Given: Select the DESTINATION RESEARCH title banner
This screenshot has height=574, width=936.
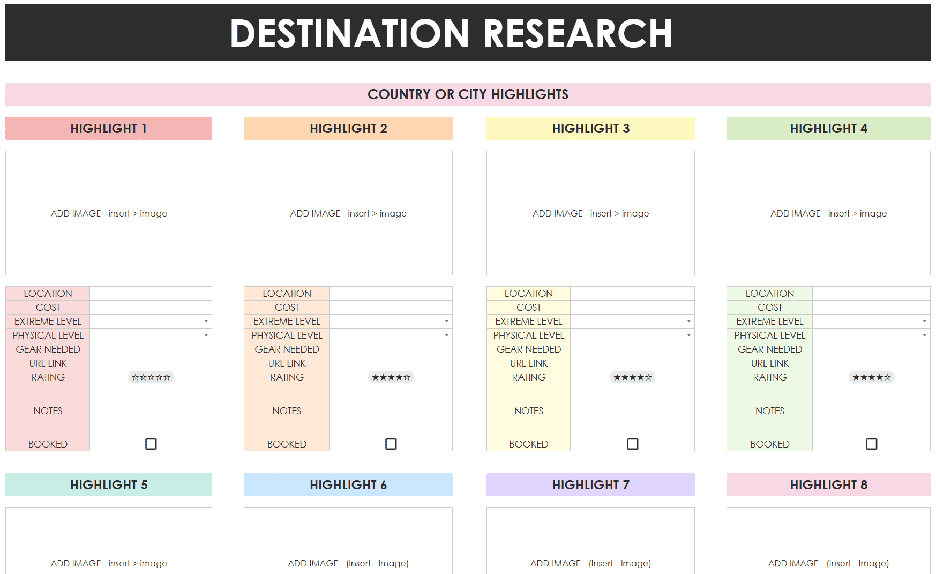Looking at the screenshot, I should (x=468, y=33).
